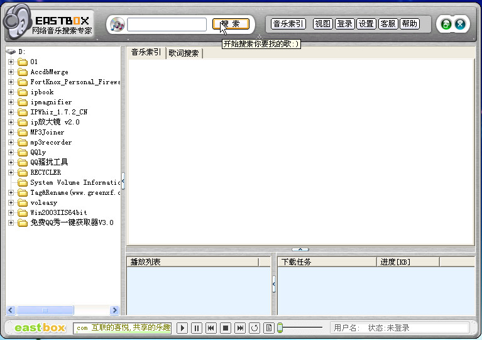Close the EastBox window with X

pyautogui.click(x=460, y=25)
